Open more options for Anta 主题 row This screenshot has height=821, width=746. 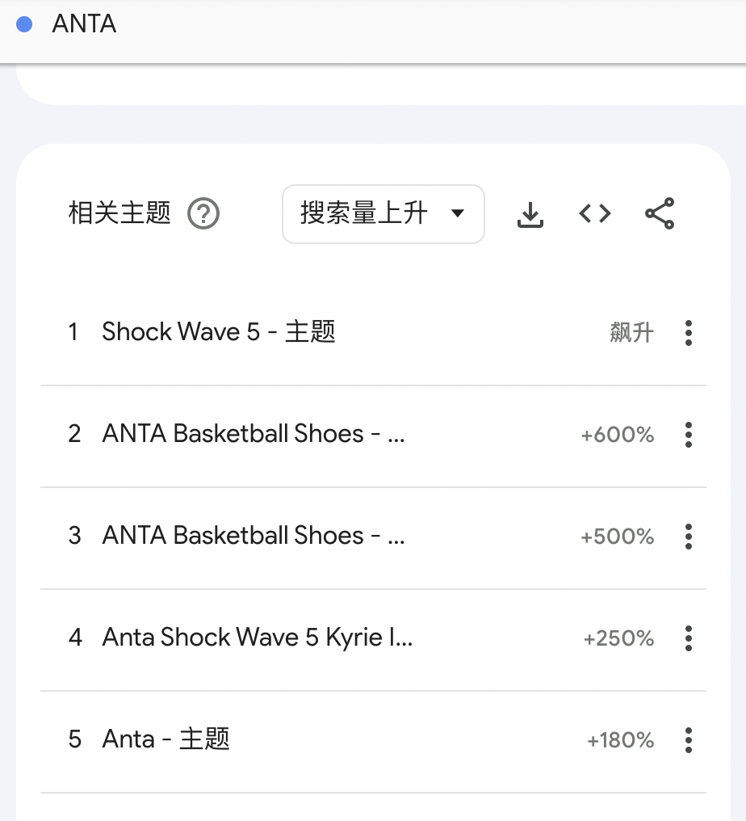688,739
